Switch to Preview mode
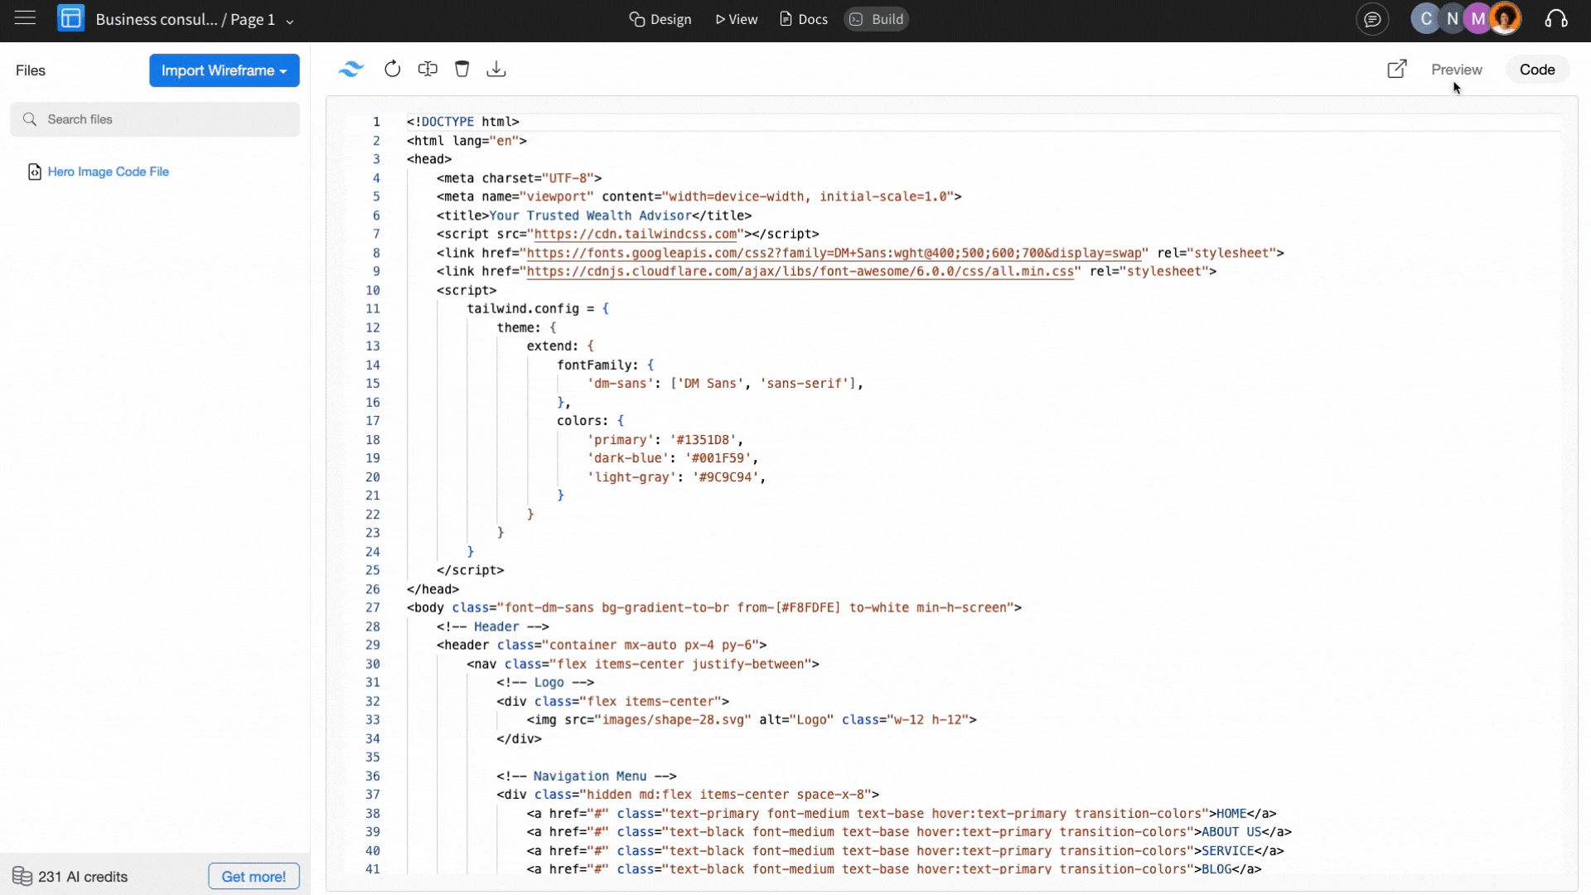1591x895 pixels. click(x=1456, y=70)
